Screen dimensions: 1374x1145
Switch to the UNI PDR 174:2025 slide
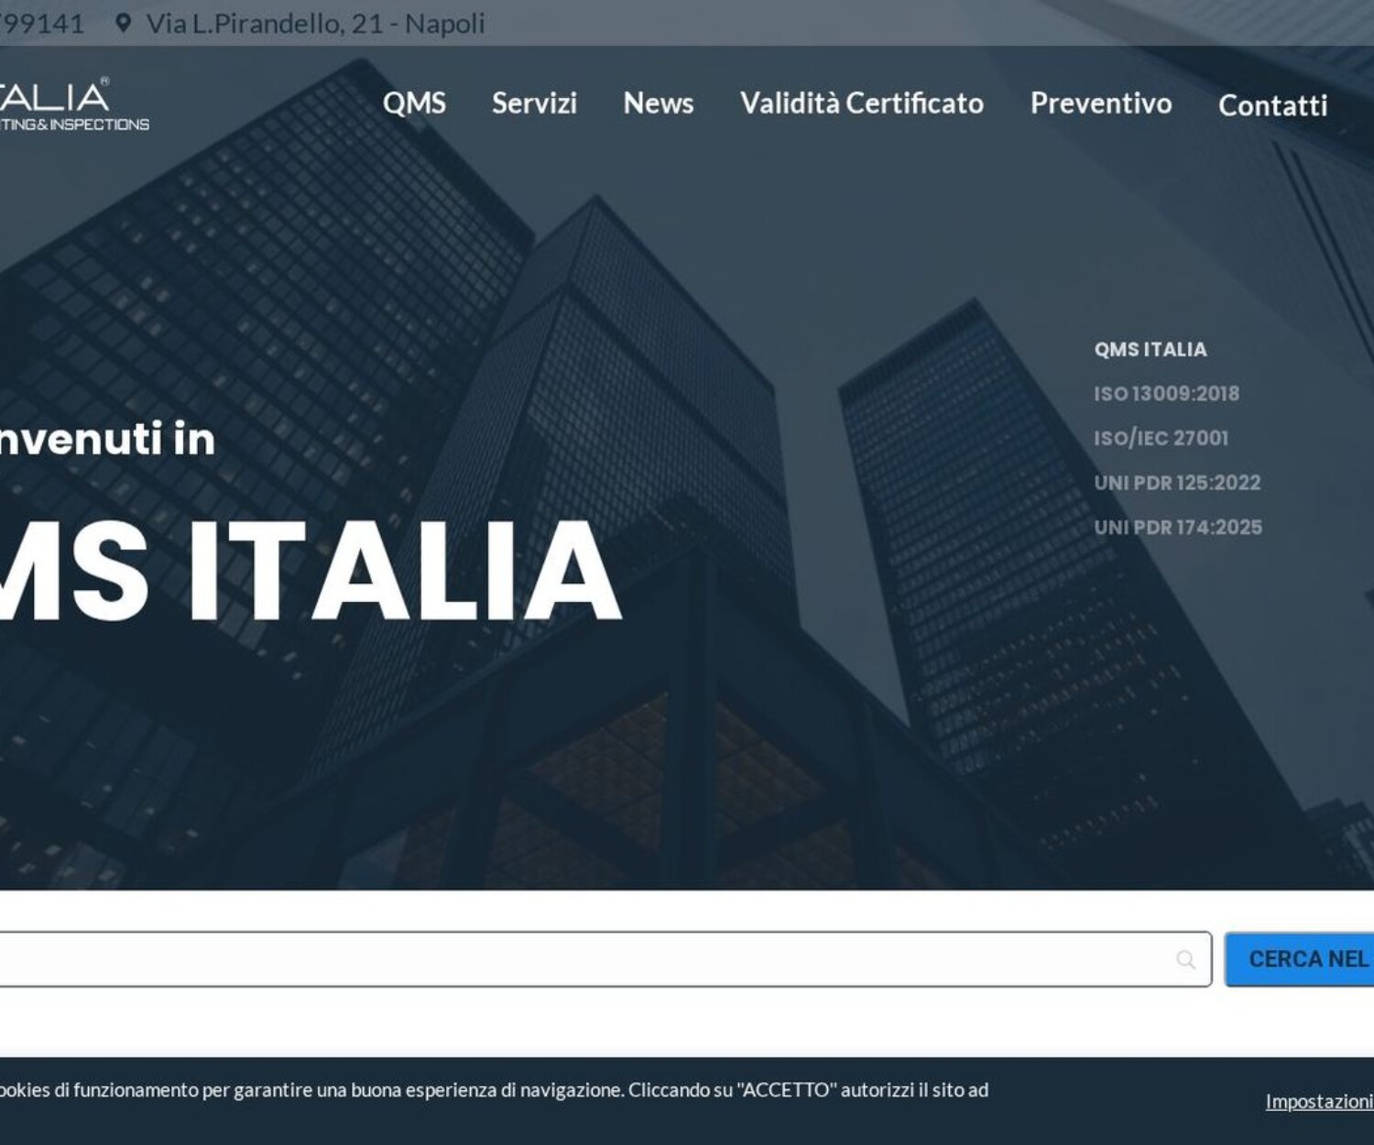click(1178, 528)
